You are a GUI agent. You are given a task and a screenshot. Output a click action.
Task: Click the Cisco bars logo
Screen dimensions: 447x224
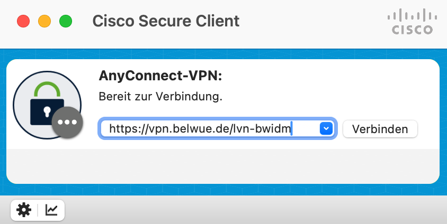(412, 15)
